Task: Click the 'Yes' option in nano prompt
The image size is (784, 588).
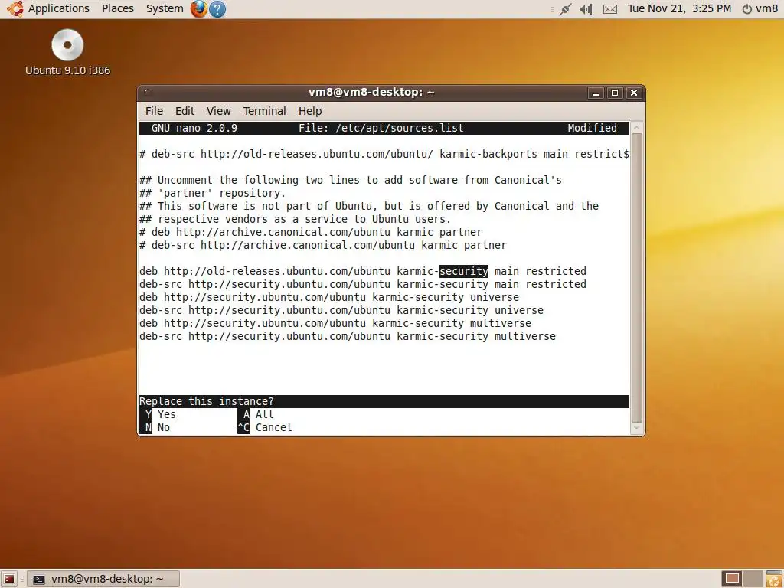Action: (x=160, y=414)
